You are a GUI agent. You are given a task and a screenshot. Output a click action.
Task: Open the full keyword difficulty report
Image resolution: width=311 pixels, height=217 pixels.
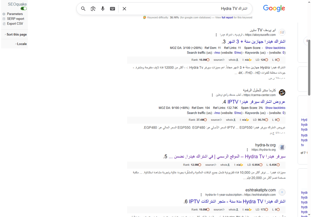[x=227, y=17]
